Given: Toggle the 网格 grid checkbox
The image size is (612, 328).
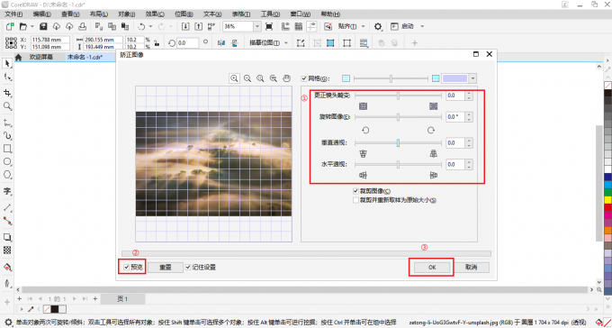Looking at the screenshot, I should (x=304, y=78).
